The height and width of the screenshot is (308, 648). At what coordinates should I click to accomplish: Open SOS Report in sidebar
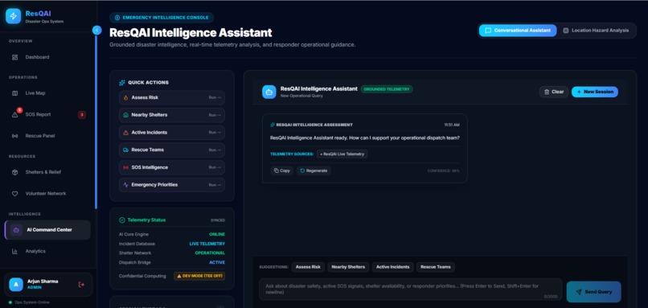click(47, 114)
